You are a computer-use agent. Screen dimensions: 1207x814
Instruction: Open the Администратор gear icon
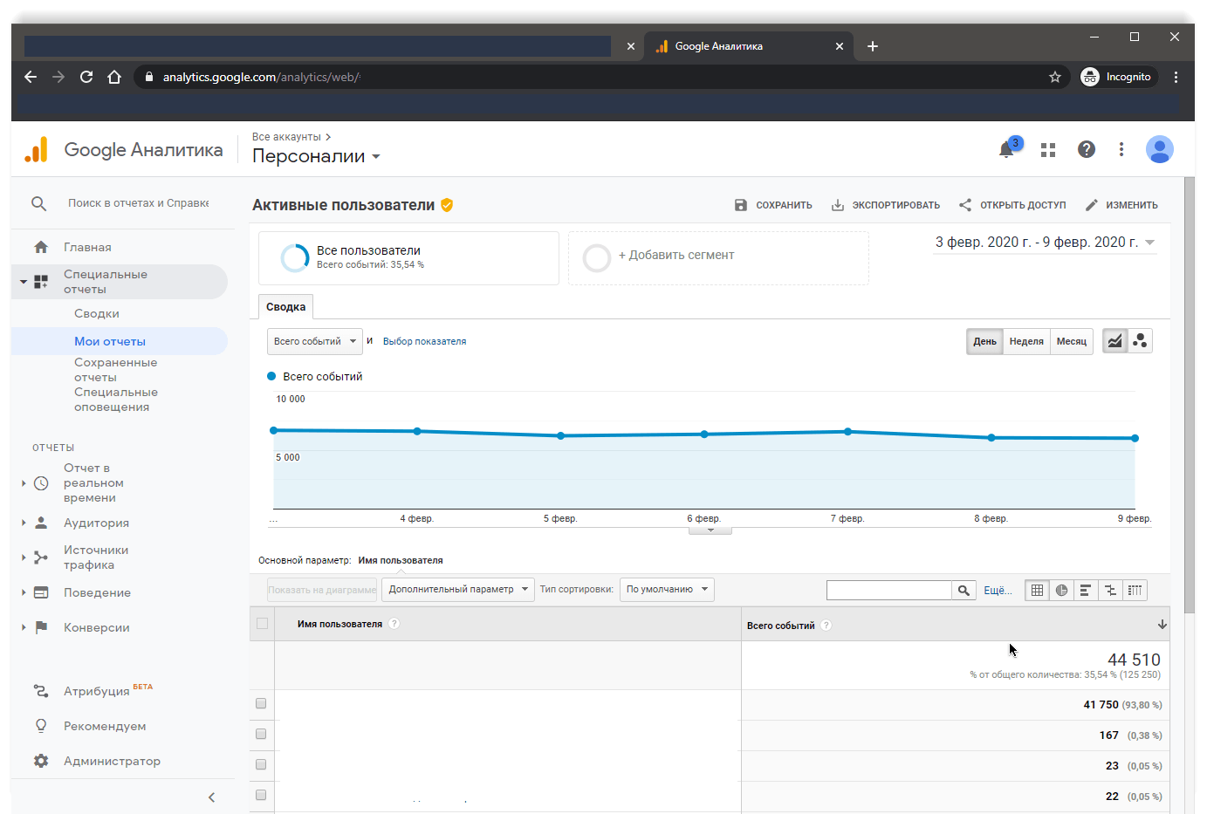(x=41, y=761)
